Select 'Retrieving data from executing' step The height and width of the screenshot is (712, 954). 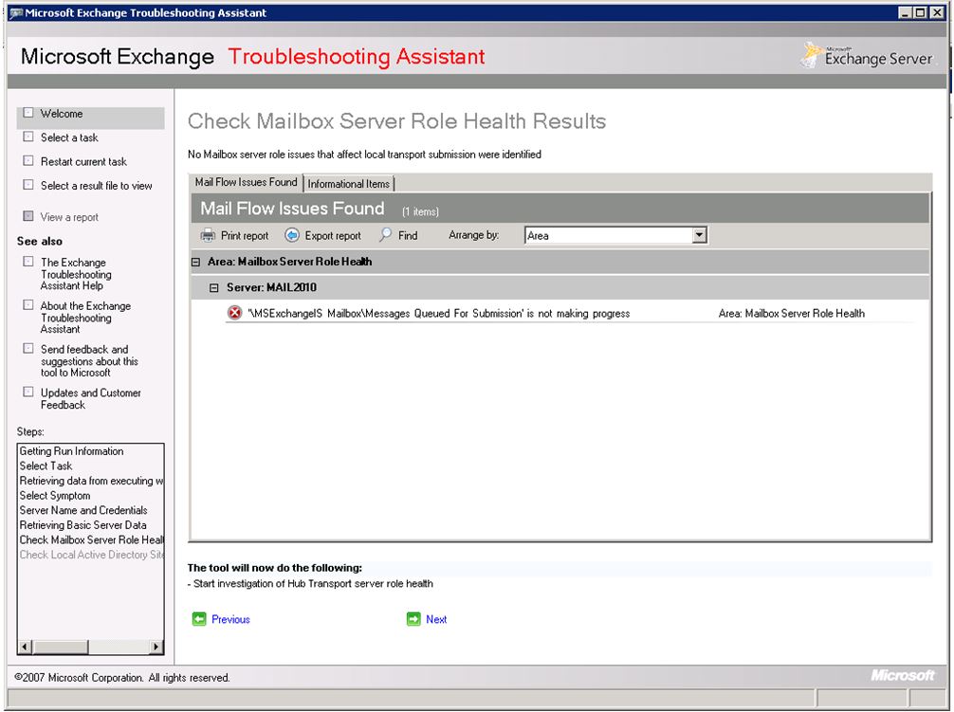coord(91,481)
